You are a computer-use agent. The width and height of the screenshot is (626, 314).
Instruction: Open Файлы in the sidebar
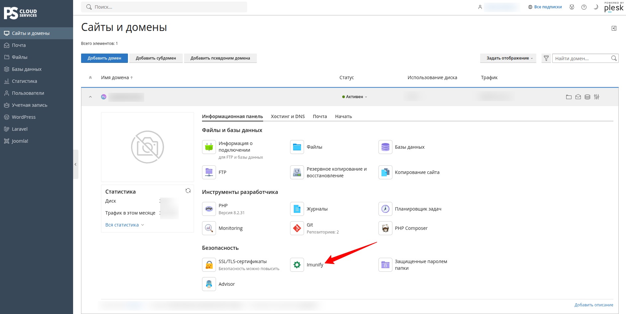pyautogui.click(x=37, y=57)
